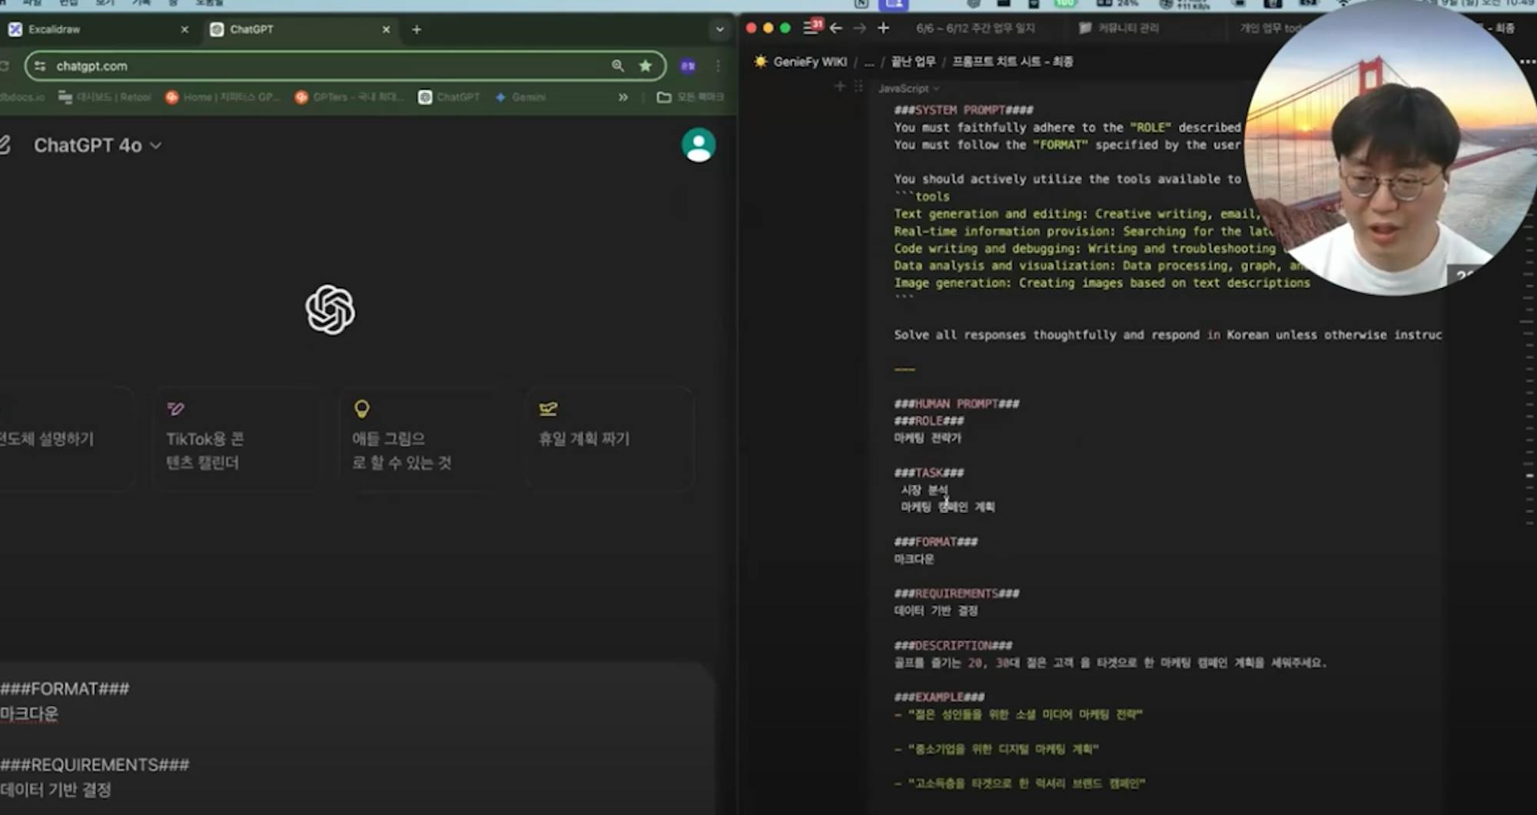Click into the ChatGPT message input box

pyautogui.click(x=357, y=738)
